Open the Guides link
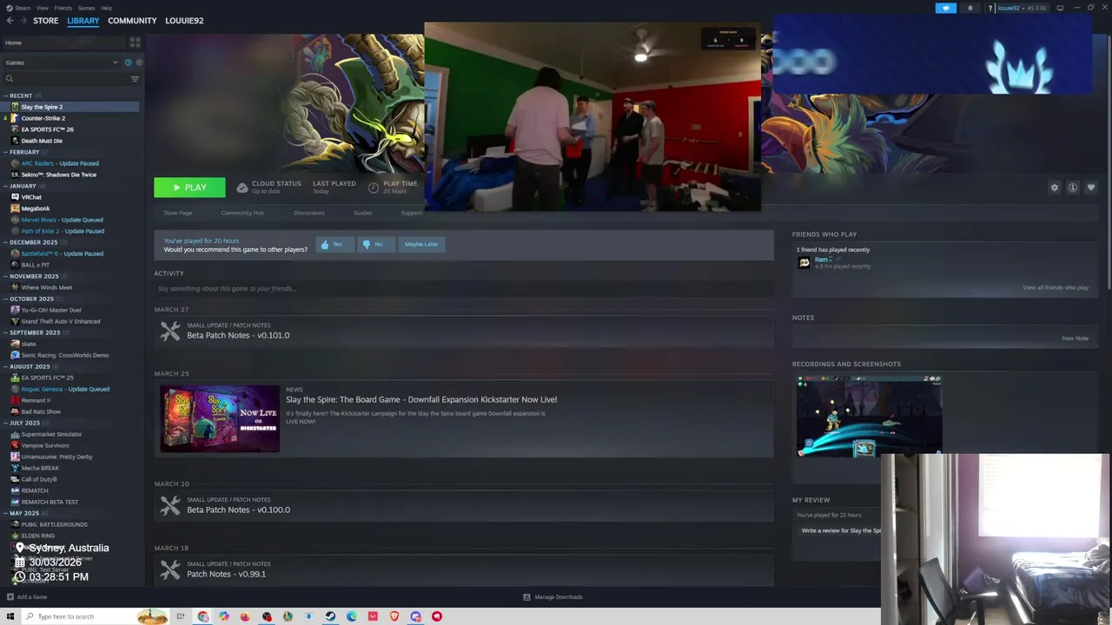 click(362, 213)
